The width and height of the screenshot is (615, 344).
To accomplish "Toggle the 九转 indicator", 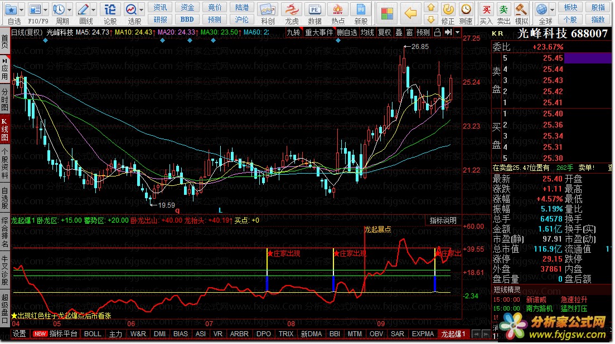I will [x=293, y=32].
